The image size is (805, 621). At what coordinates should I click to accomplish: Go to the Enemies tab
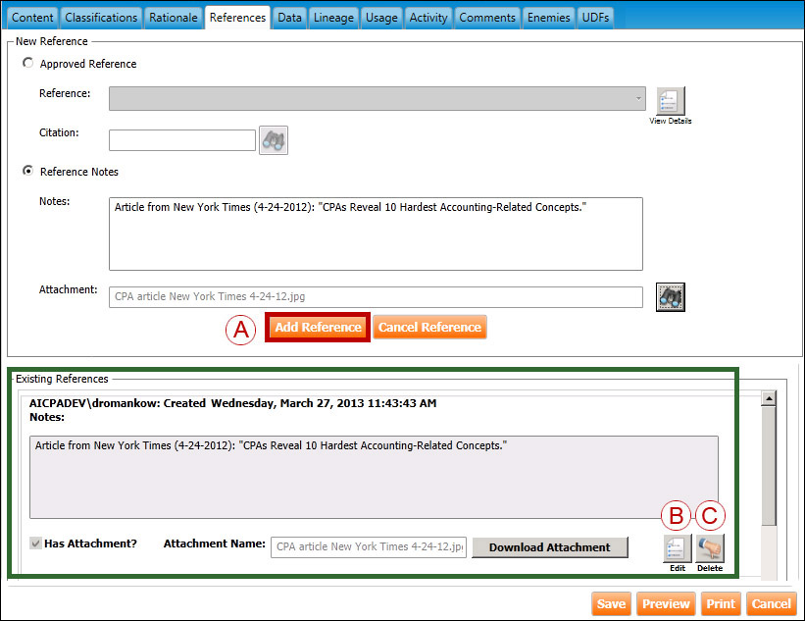pos(549,18)
